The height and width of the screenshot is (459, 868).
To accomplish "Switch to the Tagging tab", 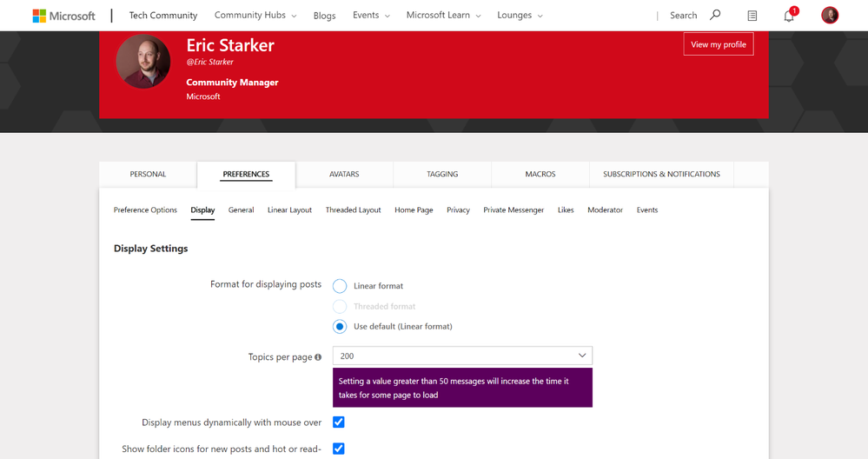I will tap(442, 175).
